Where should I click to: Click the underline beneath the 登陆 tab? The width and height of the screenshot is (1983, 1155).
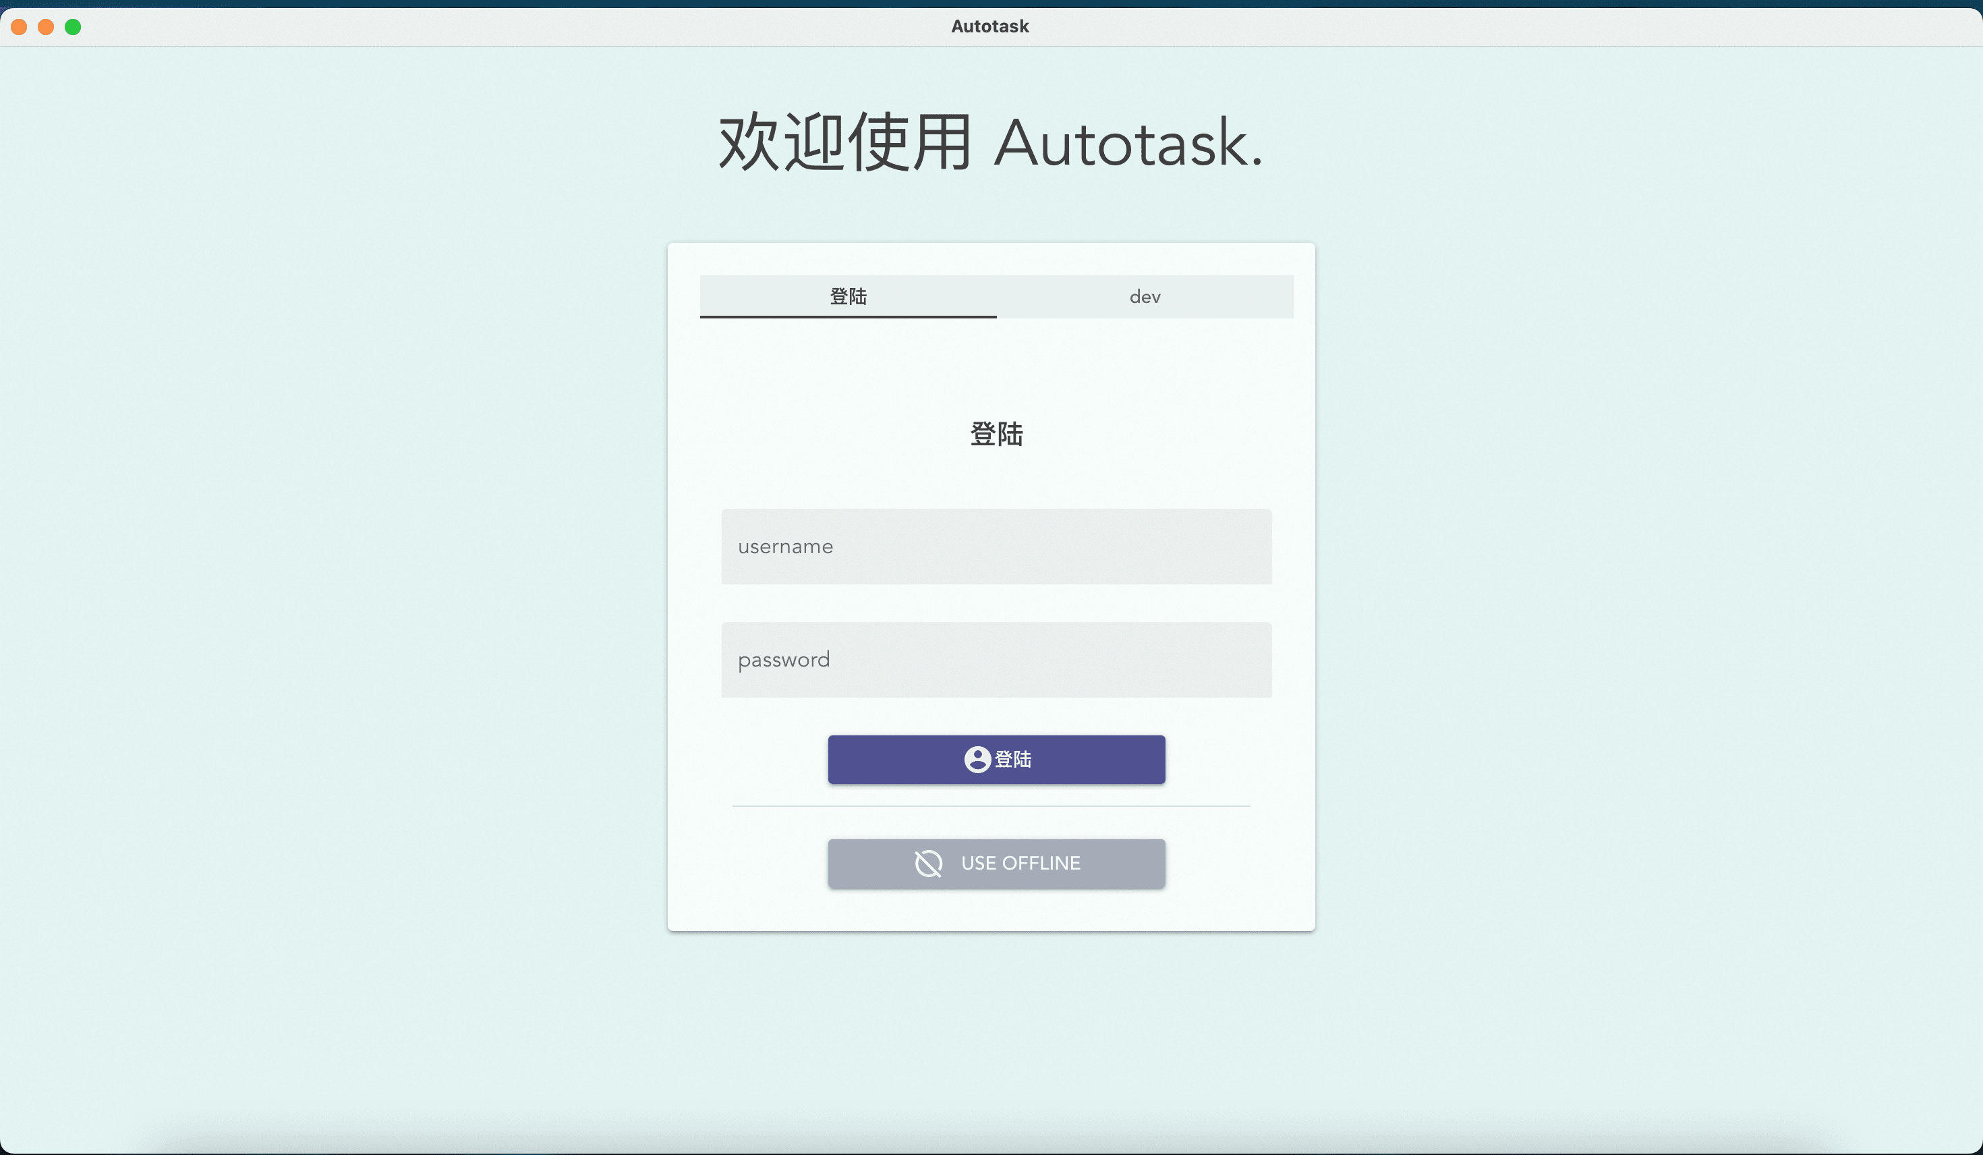(x=847, y=316)
